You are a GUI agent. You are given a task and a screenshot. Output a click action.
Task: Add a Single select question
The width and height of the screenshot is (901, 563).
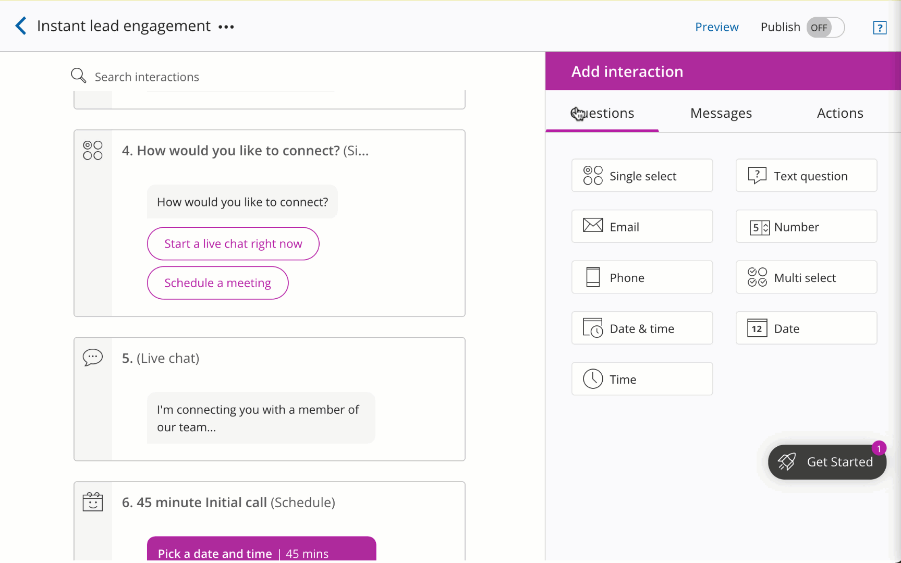coord(642,176)
